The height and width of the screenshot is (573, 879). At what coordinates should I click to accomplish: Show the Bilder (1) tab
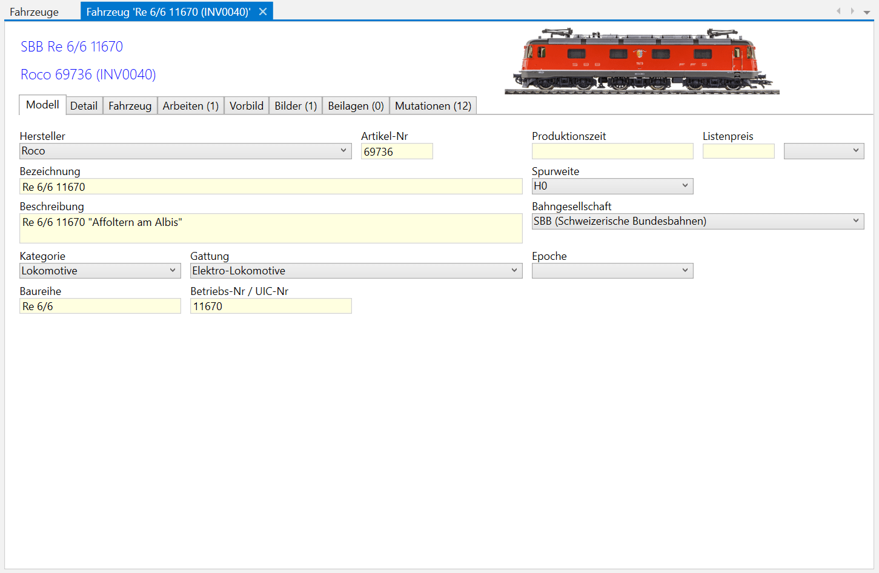click(295, 106)
